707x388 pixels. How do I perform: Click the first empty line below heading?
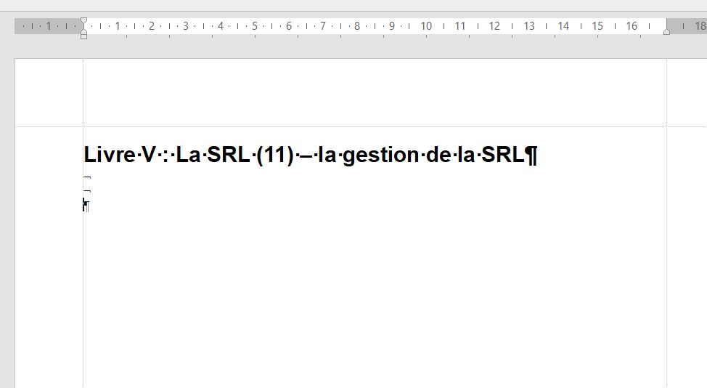point(87,177)
